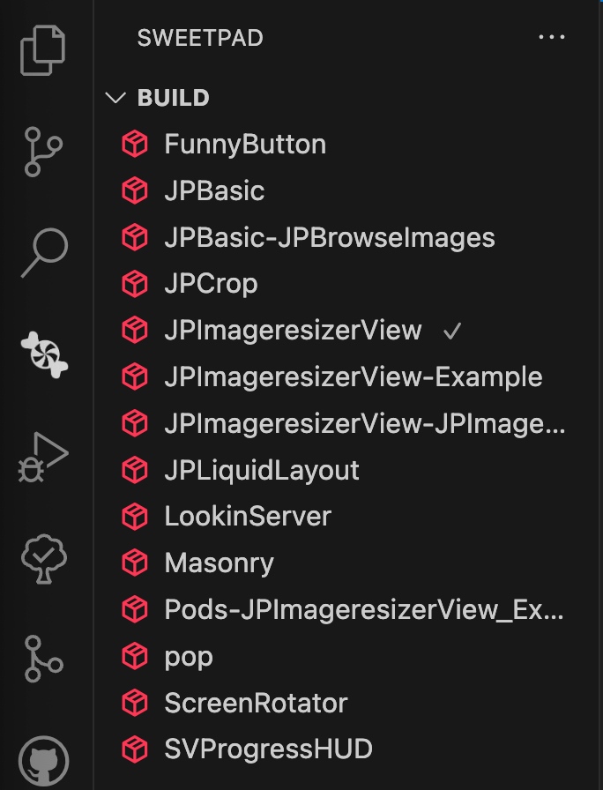Open the tree-with-checkmark view in activity bar
603x790 pixels.
[x=44, y=557]
